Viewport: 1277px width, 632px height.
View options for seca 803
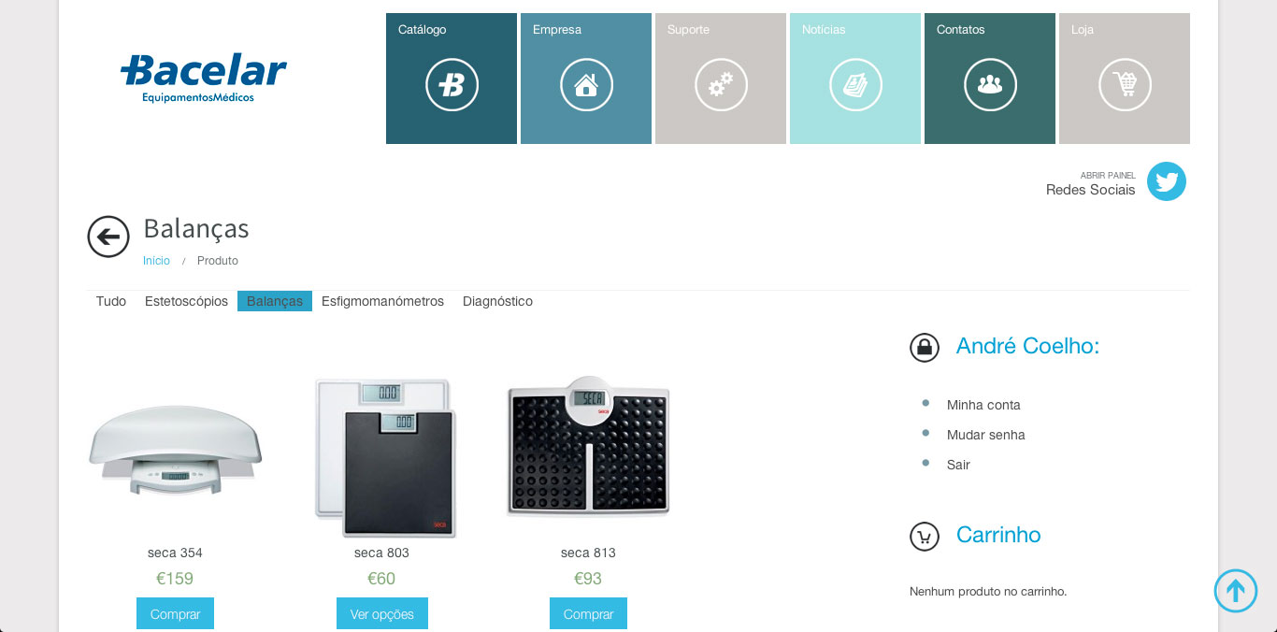(x=382, y=614)
